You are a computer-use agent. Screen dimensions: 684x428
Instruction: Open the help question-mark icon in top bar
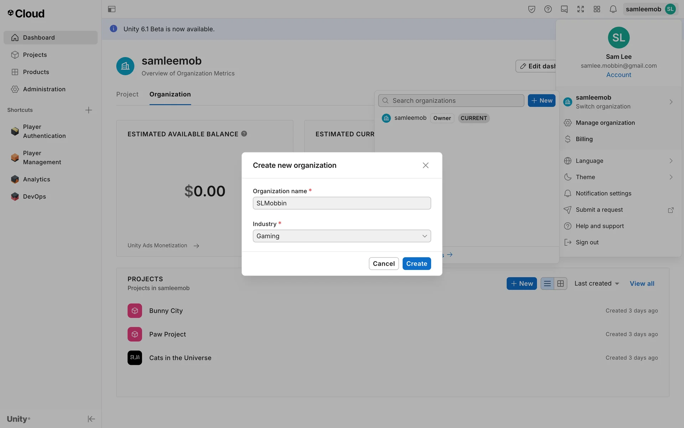(548, 9)
